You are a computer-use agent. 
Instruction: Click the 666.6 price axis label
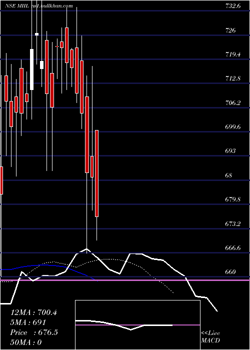[233, 248]
